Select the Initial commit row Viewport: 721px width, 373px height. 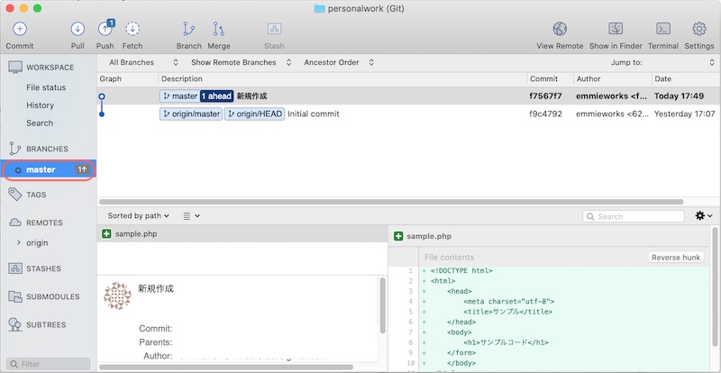pos(409,114)
